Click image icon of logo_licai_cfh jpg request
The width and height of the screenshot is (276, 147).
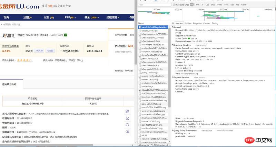click(x=140, y=97)
